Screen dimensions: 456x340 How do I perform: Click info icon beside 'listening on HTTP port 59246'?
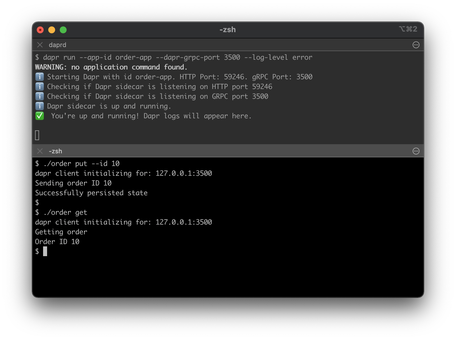(x=40, y=86)
